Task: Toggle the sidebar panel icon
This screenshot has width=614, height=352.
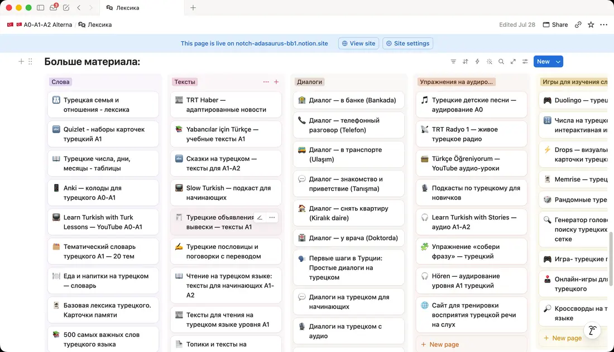Action: tap(40, 7)
